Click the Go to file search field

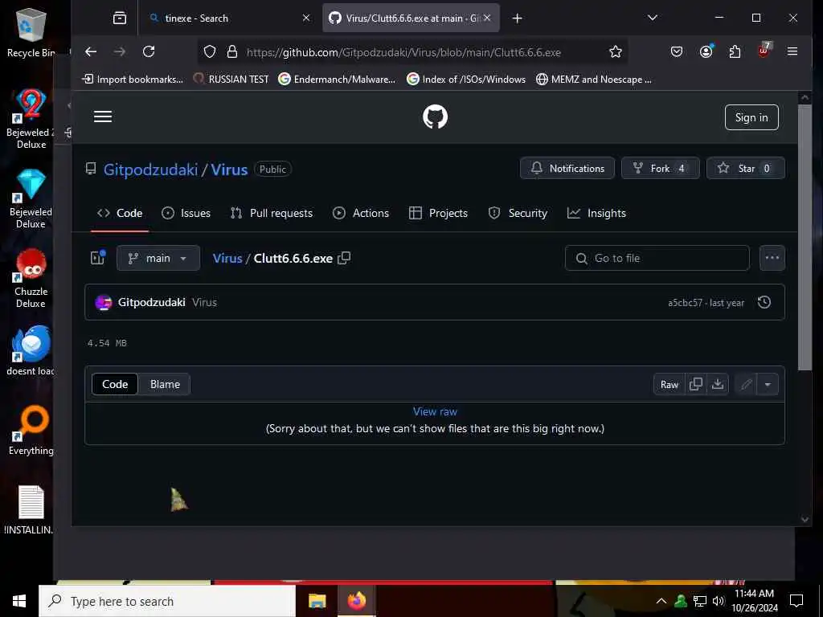657,258
